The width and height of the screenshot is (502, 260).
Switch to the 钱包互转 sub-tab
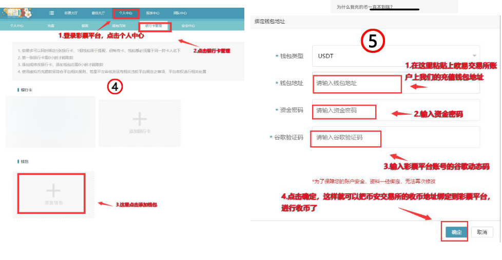(x=119, y=25)
